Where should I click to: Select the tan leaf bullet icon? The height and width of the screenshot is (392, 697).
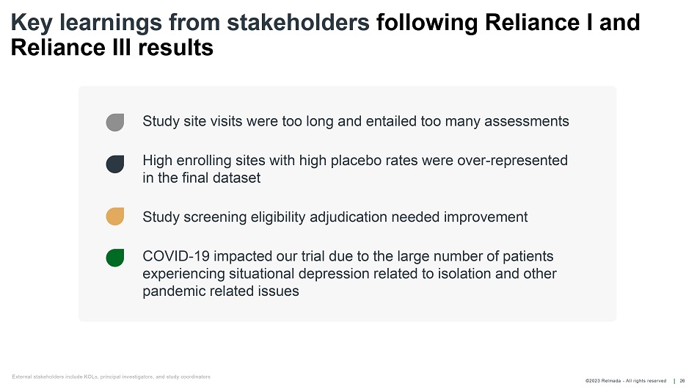click(x=114, y=217)
